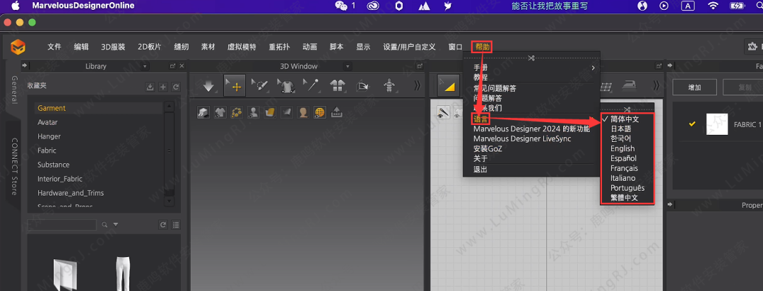Expand more 2D toolbar tools via double chevron
The image size is (763, 291).
point(656,85)
